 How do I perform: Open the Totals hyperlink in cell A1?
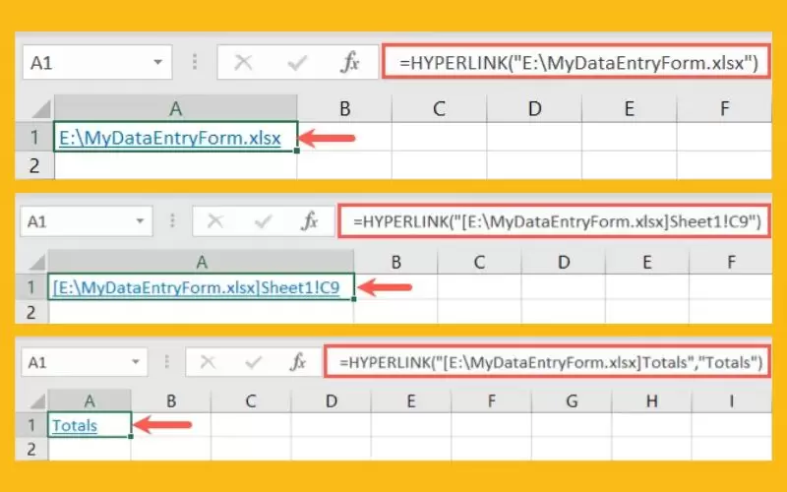click(x=75, y=425)
